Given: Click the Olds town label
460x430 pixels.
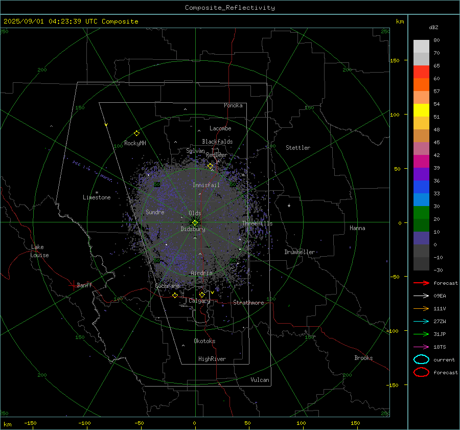Looking at the screenshot, I should click(x=195, y=213).
